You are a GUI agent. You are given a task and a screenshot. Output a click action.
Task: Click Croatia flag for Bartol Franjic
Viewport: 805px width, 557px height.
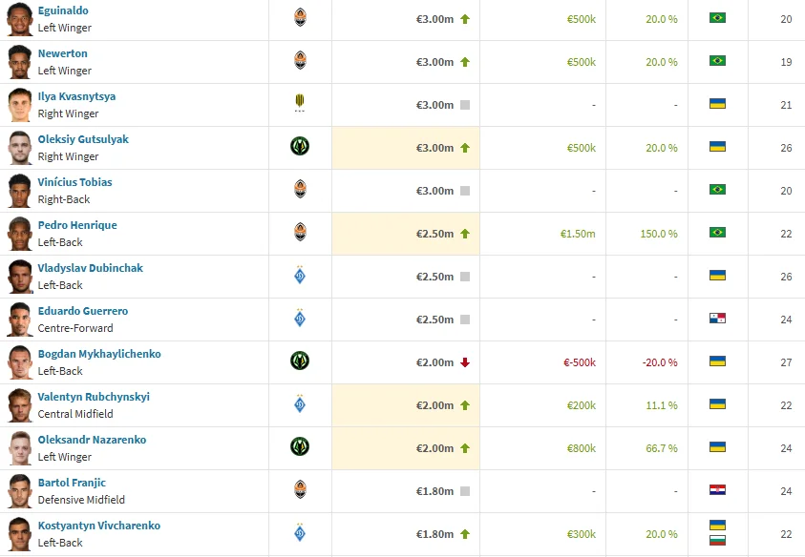tap(717, 490)
